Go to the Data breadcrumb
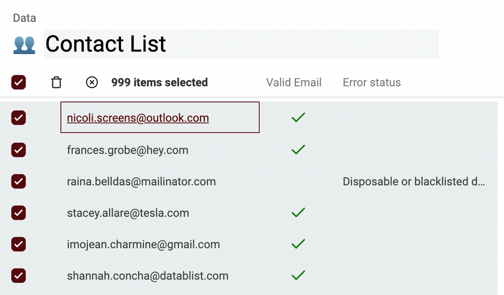Image resolution: width=504 pixels, height=295 pixels. [24, 18]
